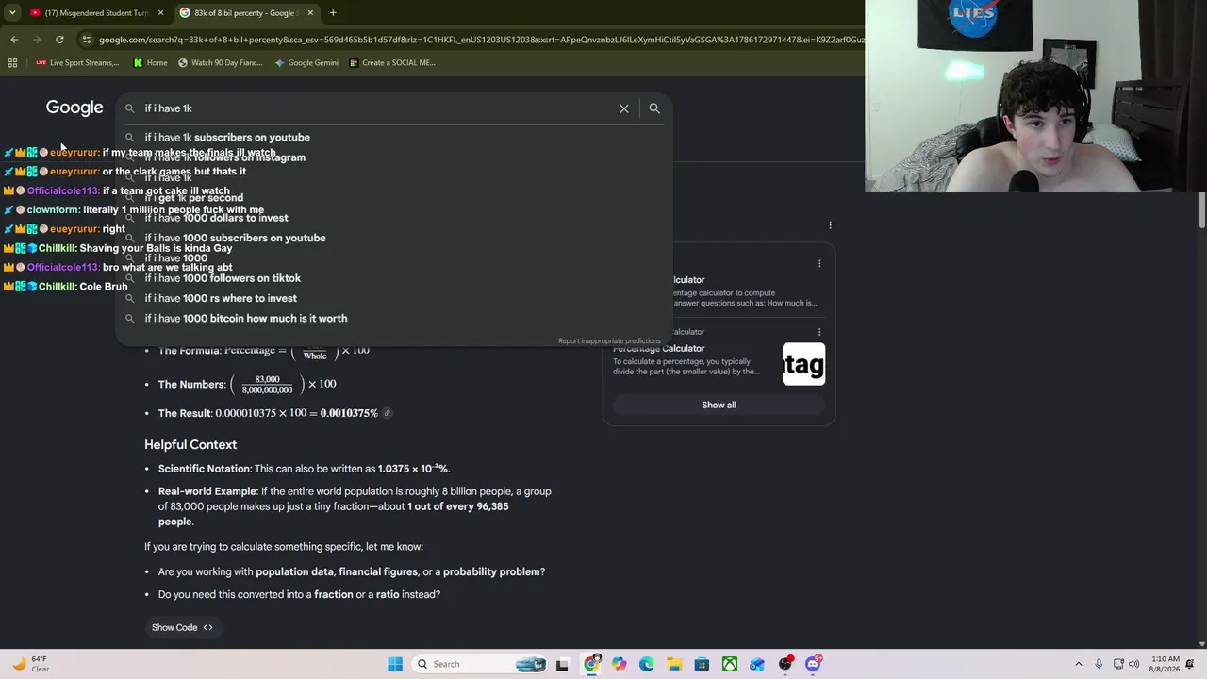Screen dimensions: 1207x679
Task: Open the weather widget showing 64°F
Action: point(30,664)
